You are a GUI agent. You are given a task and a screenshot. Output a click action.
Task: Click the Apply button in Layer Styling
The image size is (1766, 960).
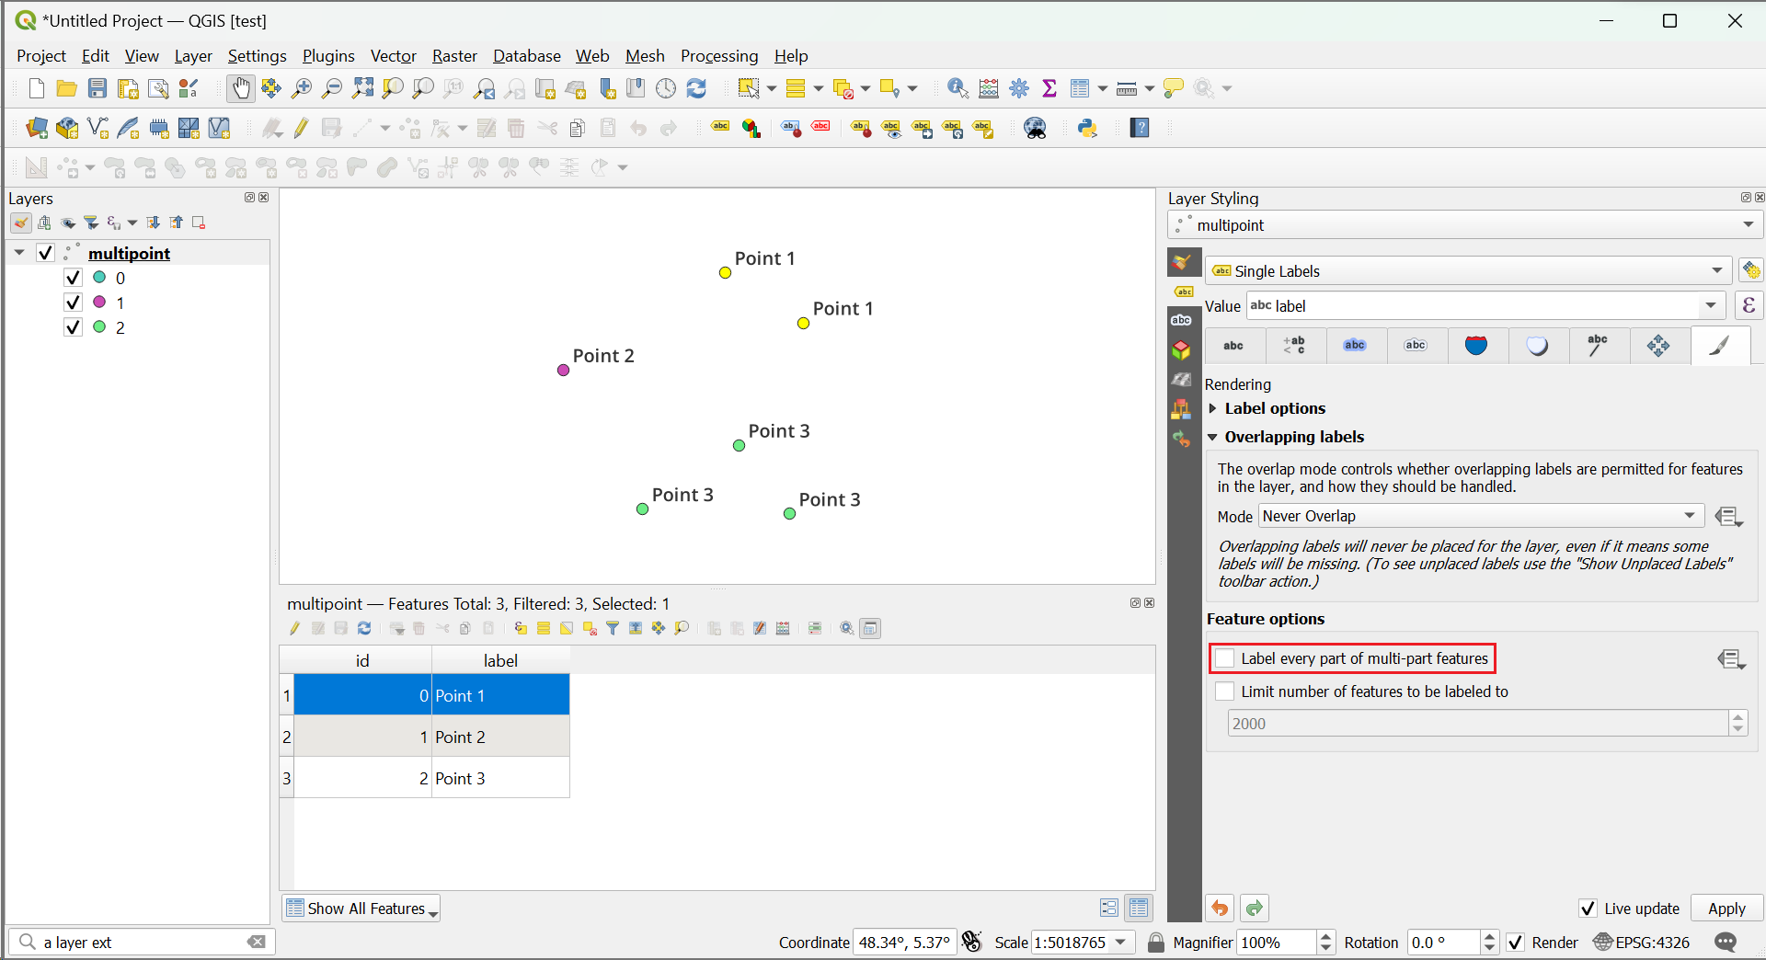(1726, 909)
